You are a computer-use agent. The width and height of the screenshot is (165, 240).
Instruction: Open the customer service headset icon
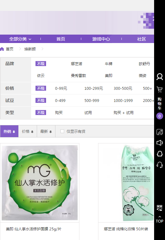point(159,165)
